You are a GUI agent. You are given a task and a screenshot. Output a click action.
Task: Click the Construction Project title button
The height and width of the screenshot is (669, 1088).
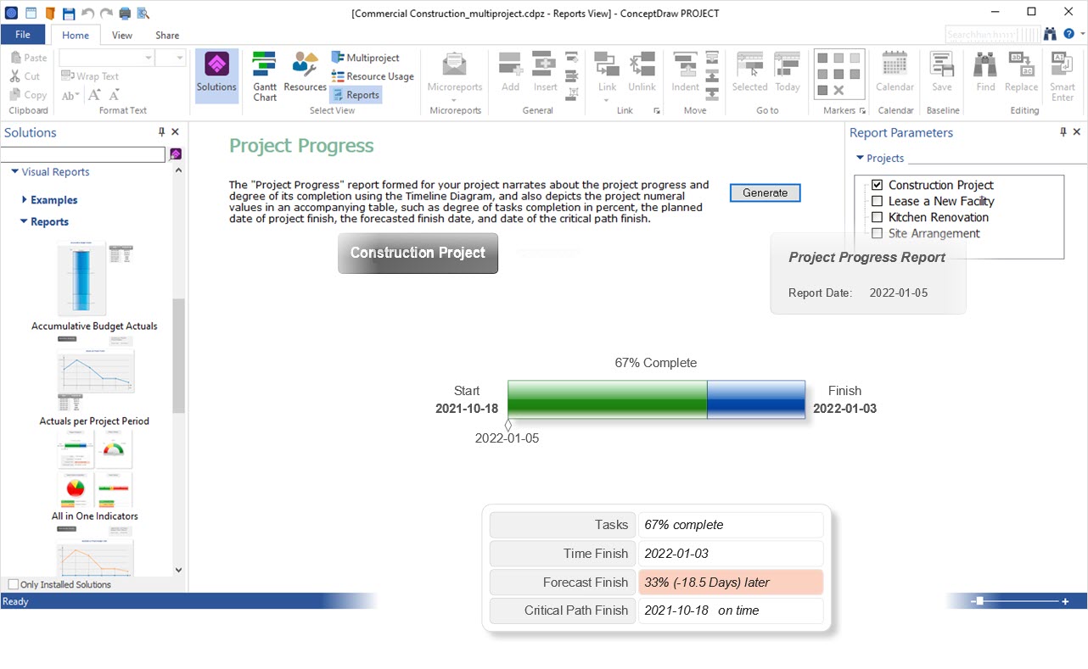(x=418, y=253)
